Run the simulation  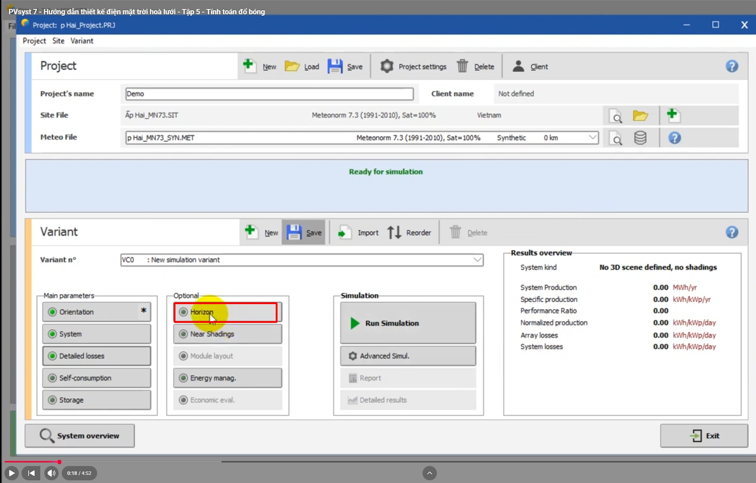[x=408, y=323]
